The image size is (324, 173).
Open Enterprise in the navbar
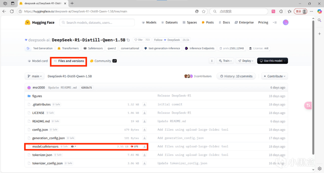click(244, 22)
